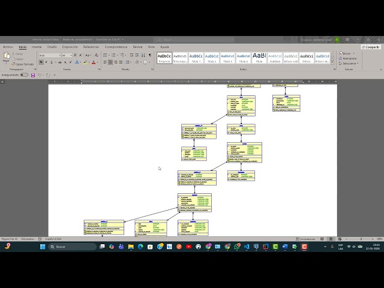Align text right

[x=116, y=62]
